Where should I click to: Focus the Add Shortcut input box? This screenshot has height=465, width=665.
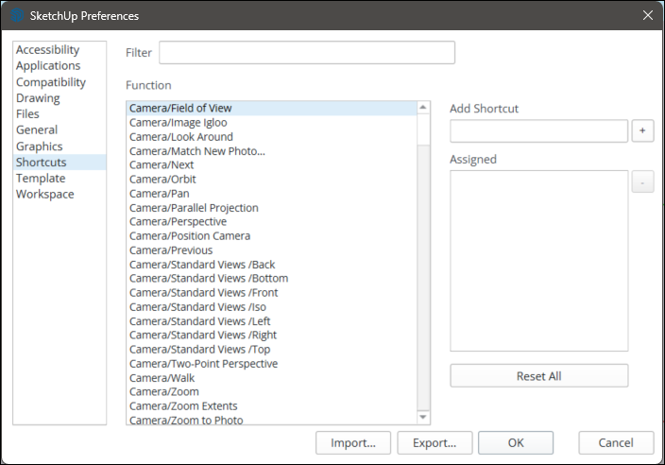click(538, 130)
